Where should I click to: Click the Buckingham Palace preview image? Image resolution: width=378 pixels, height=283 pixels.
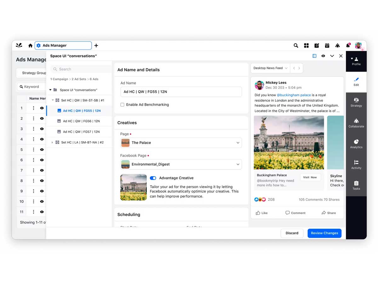(x=289, y=143)
